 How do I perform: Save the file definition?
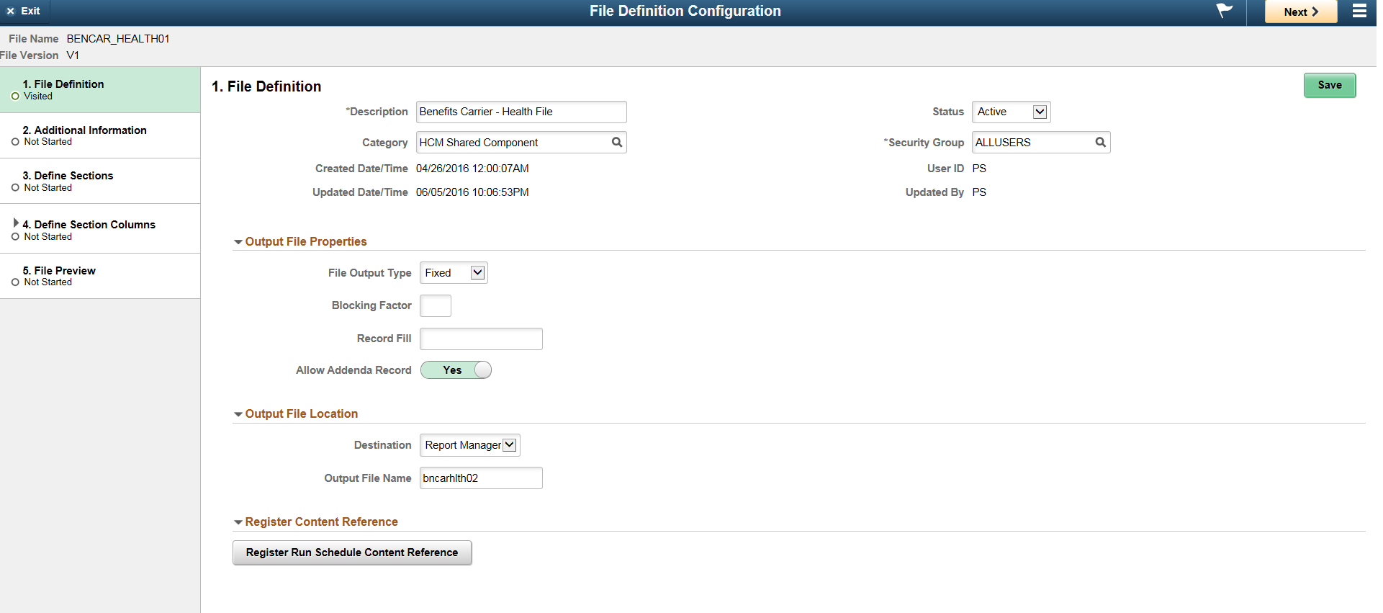pyautogui.click(x=1330, y=85)
